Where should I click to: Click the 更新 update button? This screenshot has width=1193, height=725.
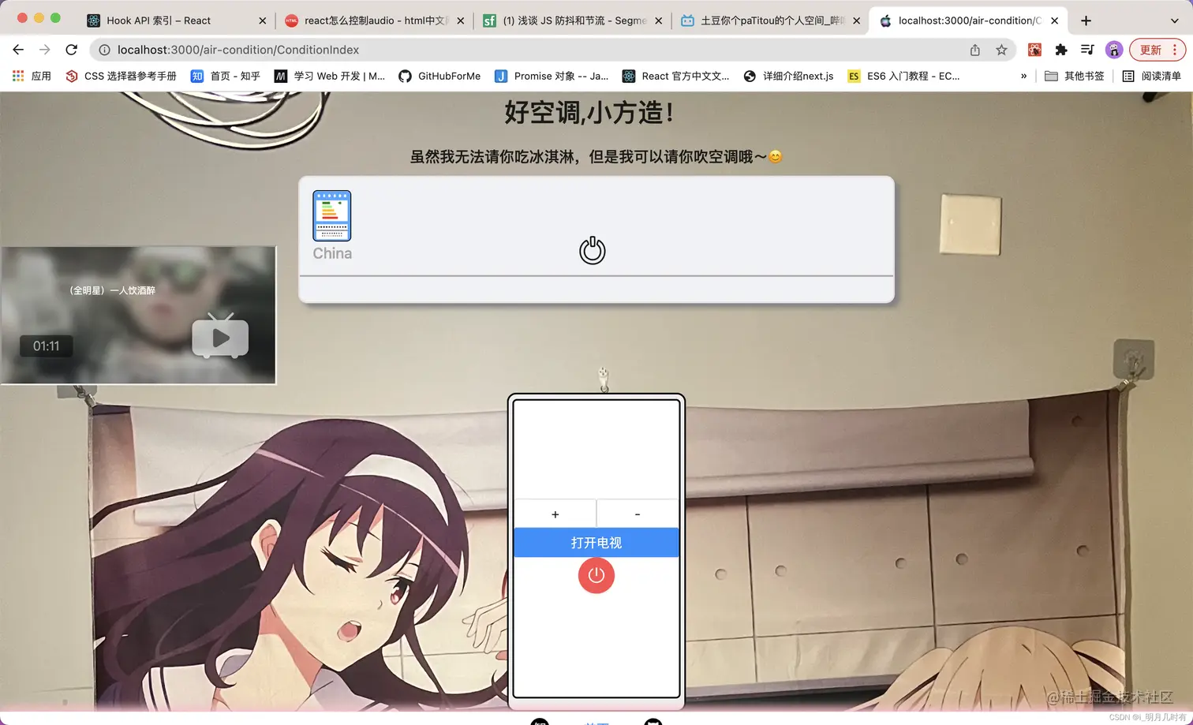point(1150,50)
